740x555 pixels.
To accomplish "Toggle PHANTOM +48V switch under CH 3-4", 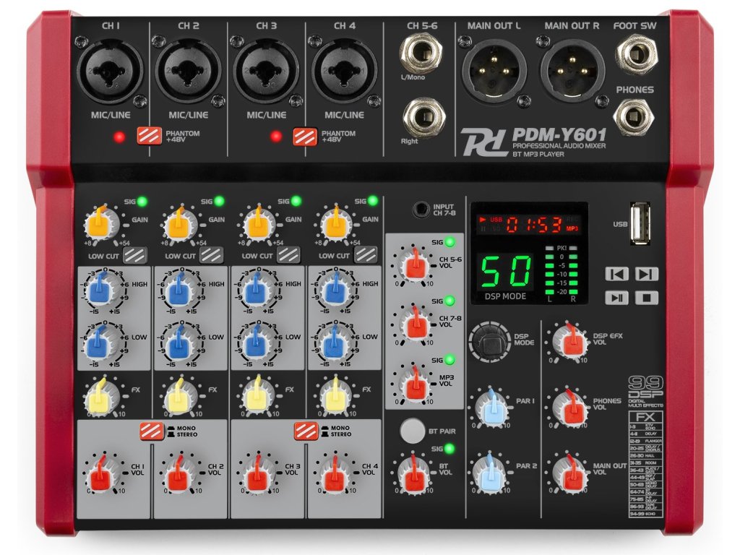I will (x=306, y=137).
